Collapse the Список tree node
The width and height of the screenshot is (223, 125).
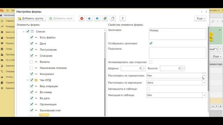click(24, 32)
